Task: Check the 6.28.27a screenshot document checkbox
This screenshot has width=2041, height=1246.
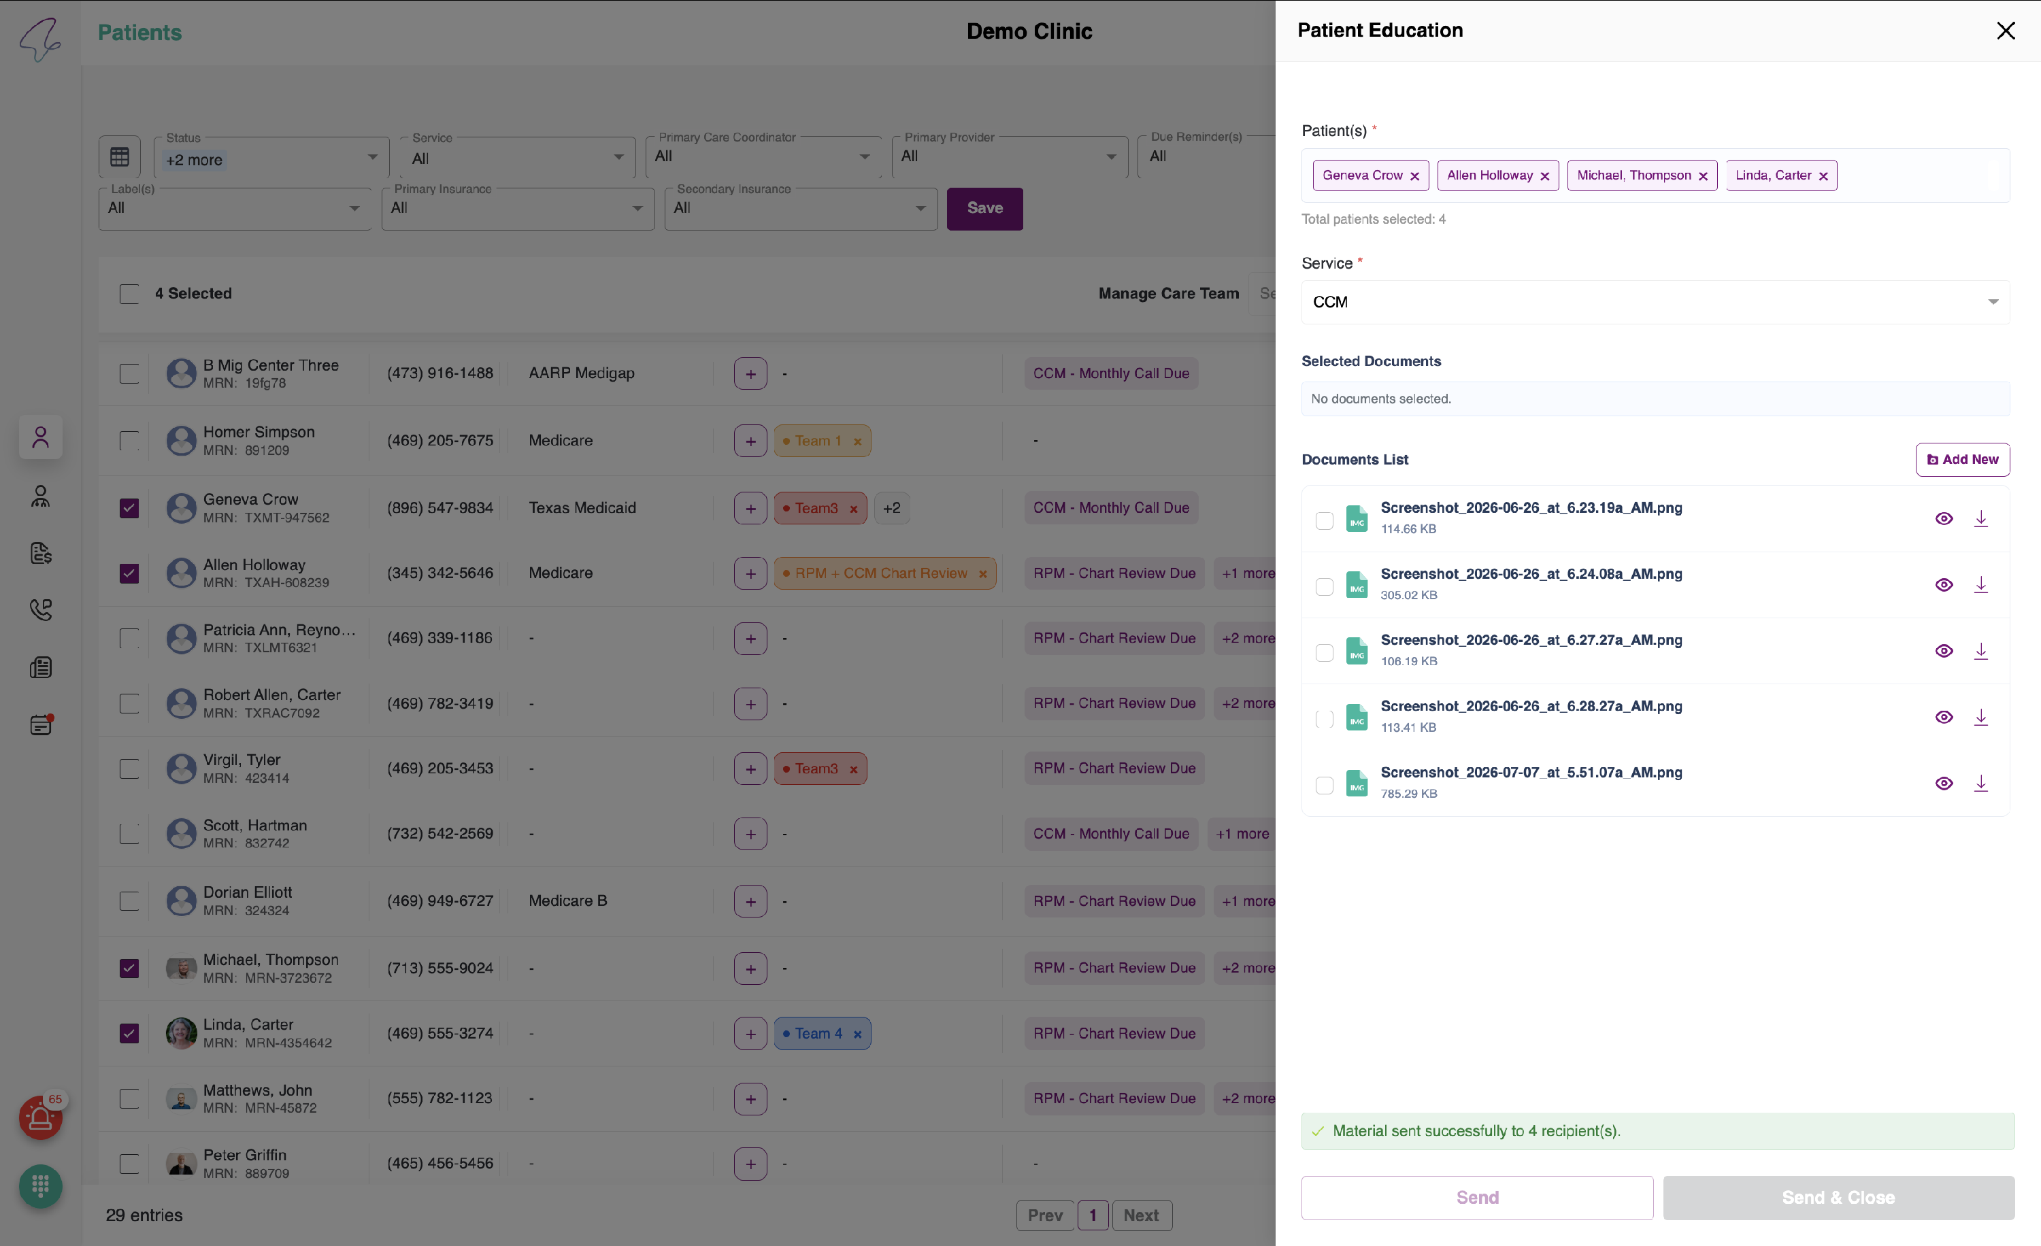Action: (x=1324, y=720)
